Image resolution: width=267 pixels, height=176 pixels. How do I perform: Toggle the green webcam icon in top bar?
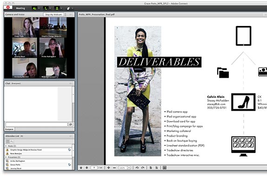tap(57, 8)
